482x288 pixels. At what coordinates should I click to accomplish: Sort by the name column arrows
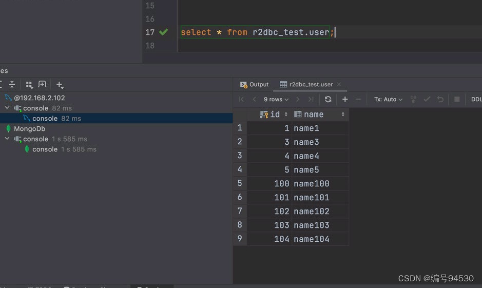click(343, 114)
